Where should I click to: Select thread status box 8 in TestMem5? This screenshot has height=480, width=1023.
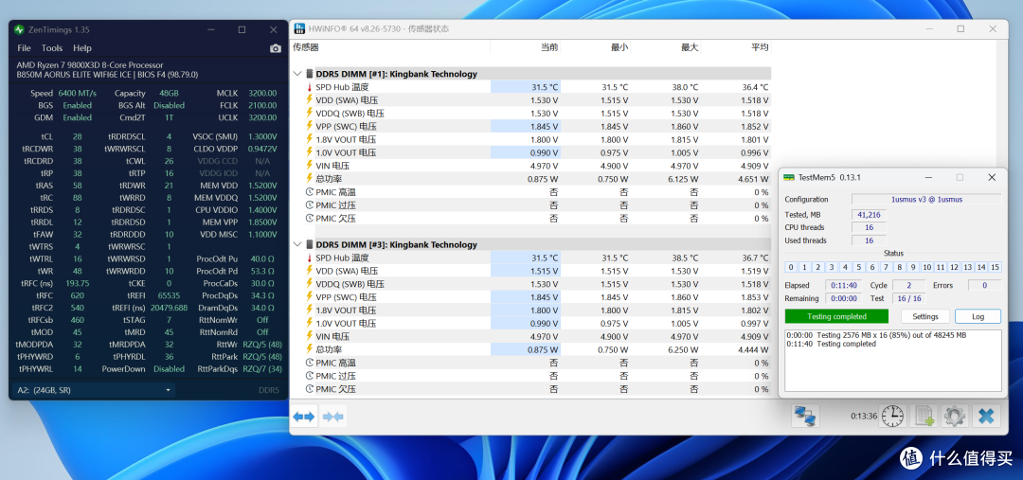pos(900,267)
